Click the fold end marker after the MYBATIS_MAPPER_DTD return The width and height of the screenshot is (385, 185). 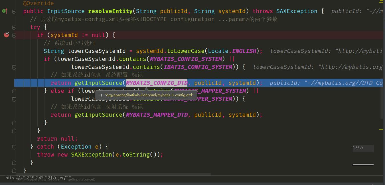click(14, 123)
